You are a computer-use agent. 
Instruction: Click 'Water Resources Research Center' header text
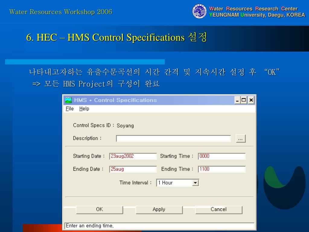click(253, 9)
